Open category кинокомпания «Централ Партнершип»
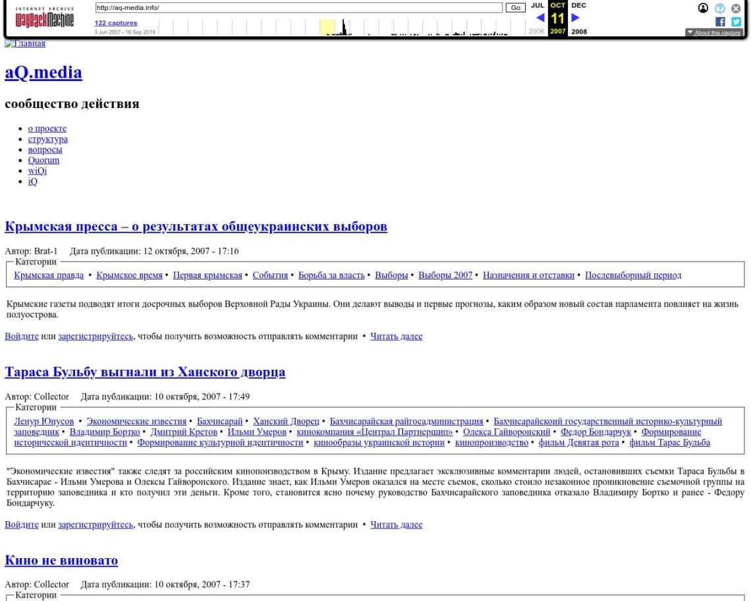Screen dimensions: 751x601 tap(375, 432)
